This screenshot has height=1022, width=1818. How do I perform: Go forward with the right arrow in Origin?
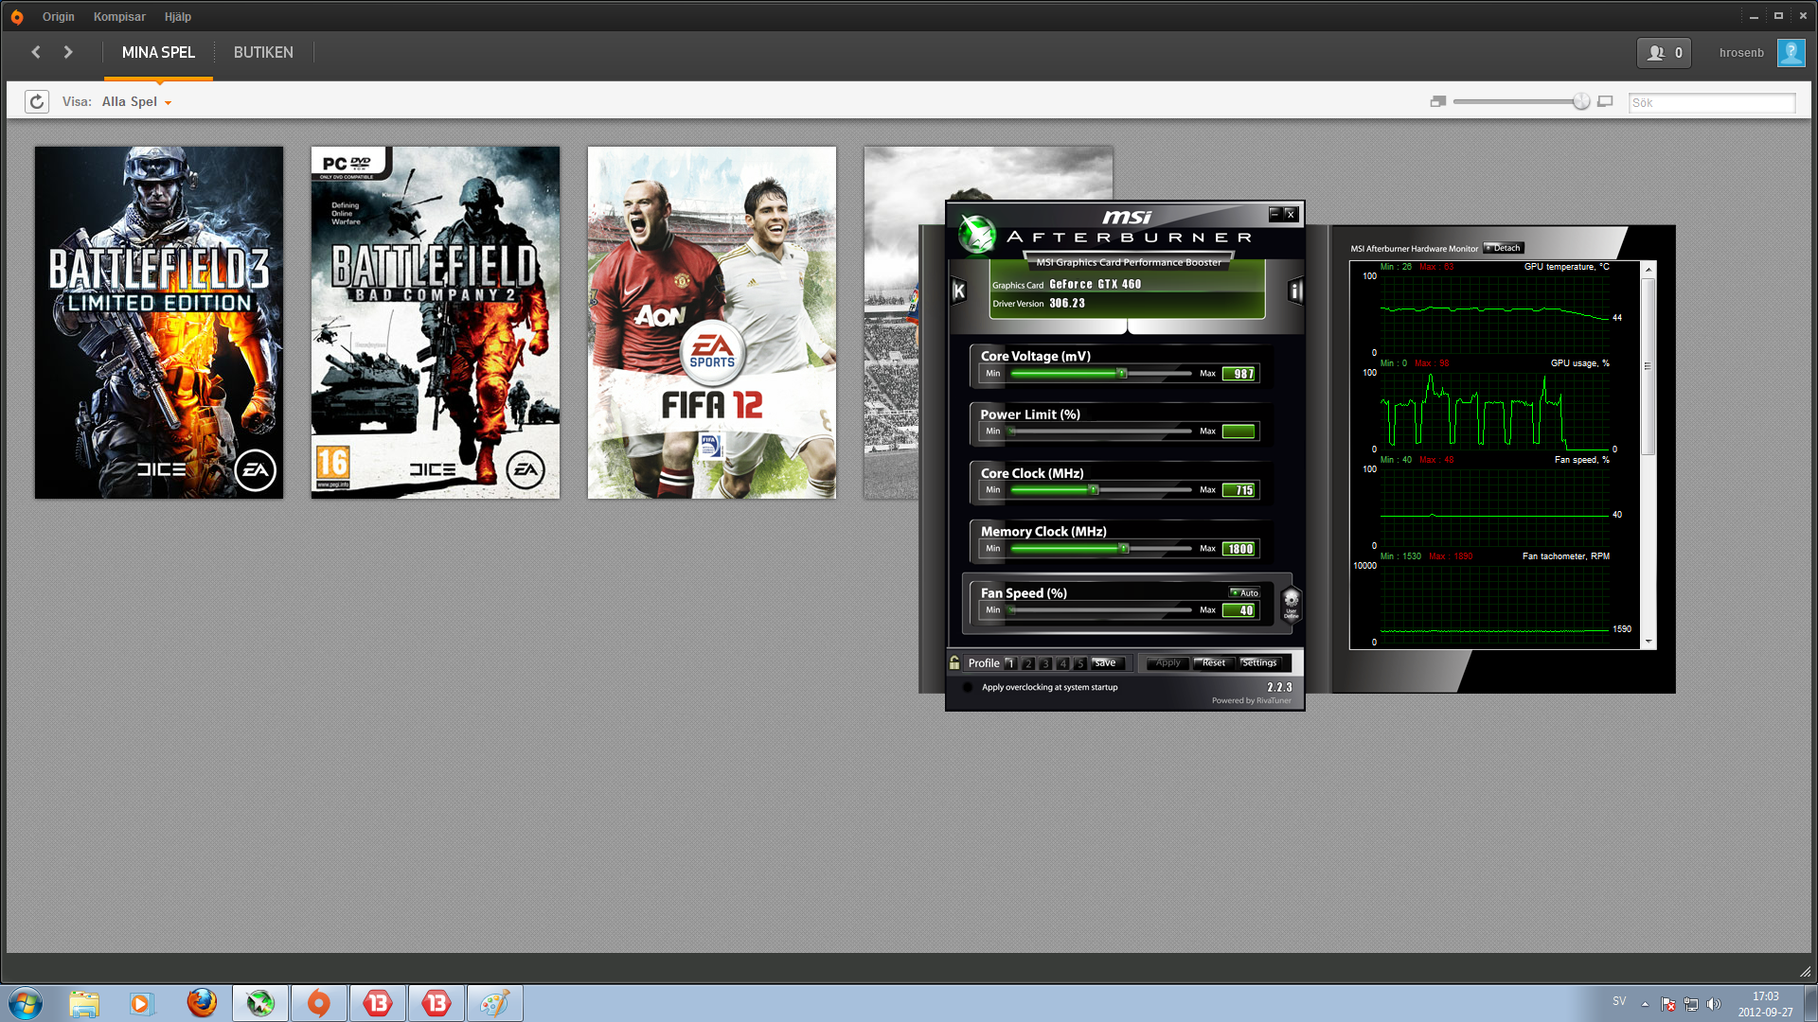click(68, 52)
